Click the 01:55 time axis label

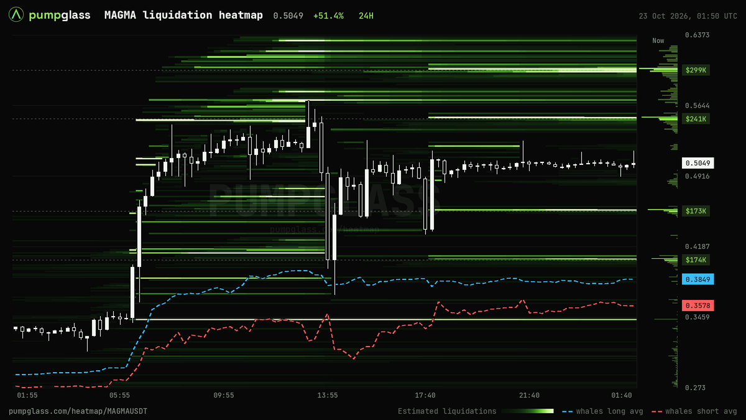coord(27,395)
